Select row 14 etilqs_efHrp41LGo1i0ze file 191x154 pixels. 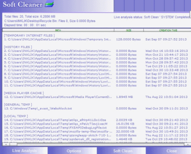[55, 120]
